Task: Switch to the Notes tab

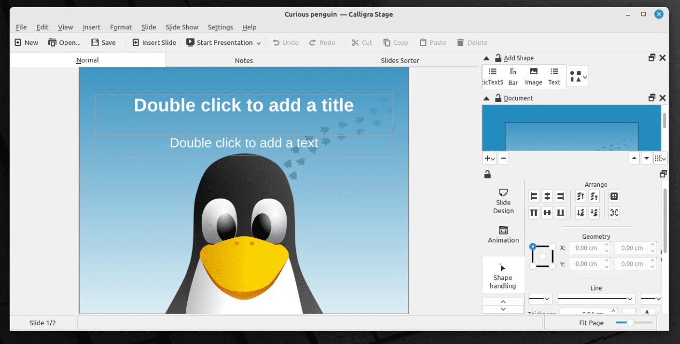Action: [243, 60]
